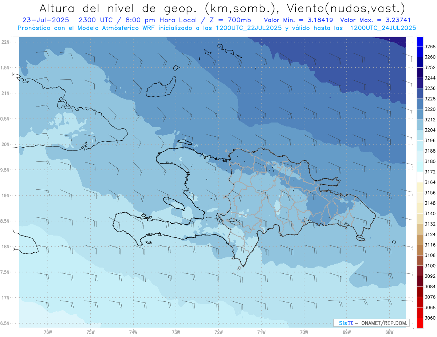The height and width of the screenshot is (337, 437).
Task: Click the white swatch between 3172 and 3164
Action: pyautogui.click(x=420, y=177)
